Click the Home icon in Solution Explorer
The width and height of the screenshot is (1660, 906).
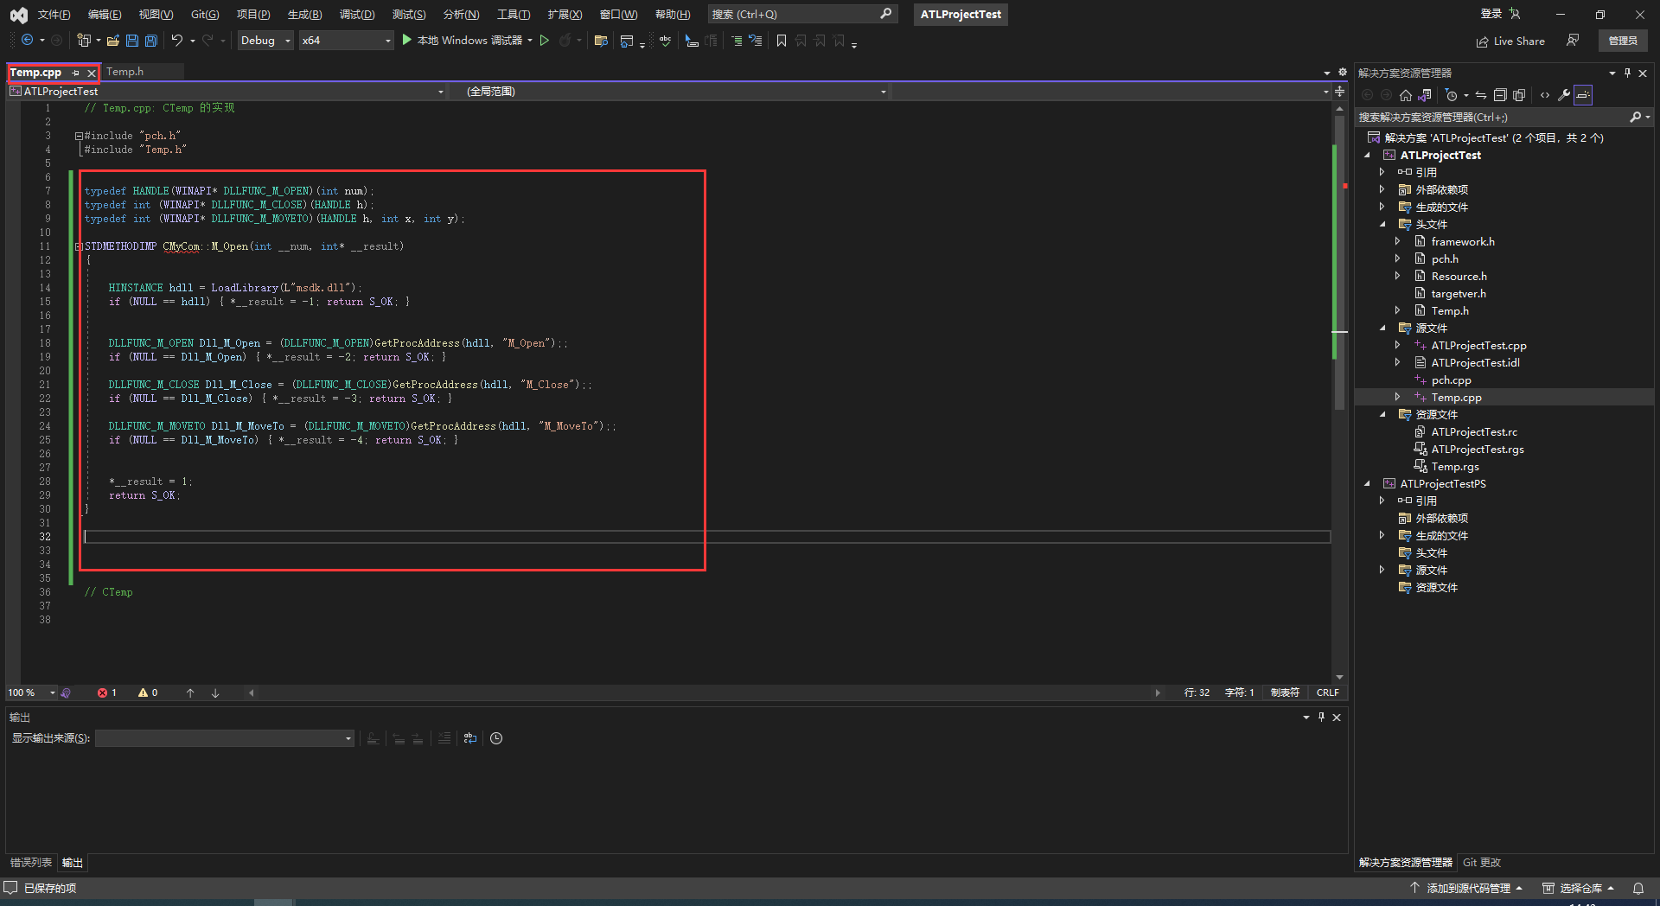tap(1406, 95)
